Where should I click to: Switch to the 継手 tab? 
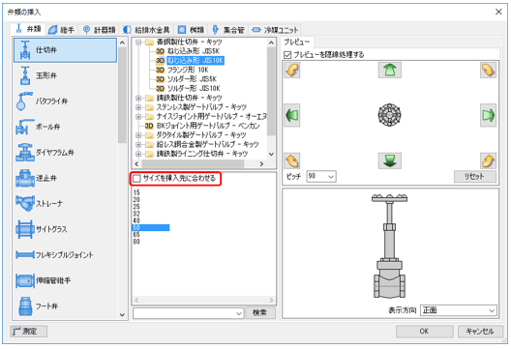coord(62,30)
